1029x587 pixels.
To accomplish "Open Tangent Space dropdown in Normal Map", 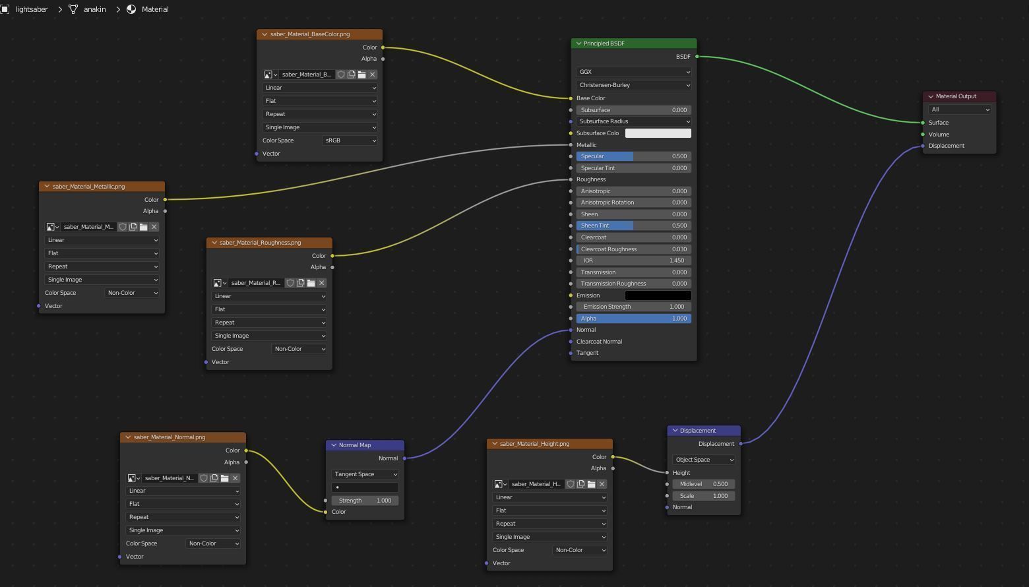I will (x=365, y=474).
